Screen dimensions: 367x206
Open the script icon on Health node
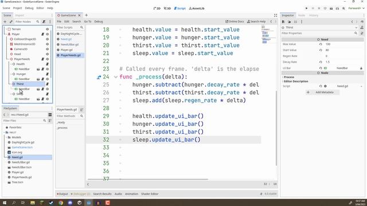click(x=47, y=64)
